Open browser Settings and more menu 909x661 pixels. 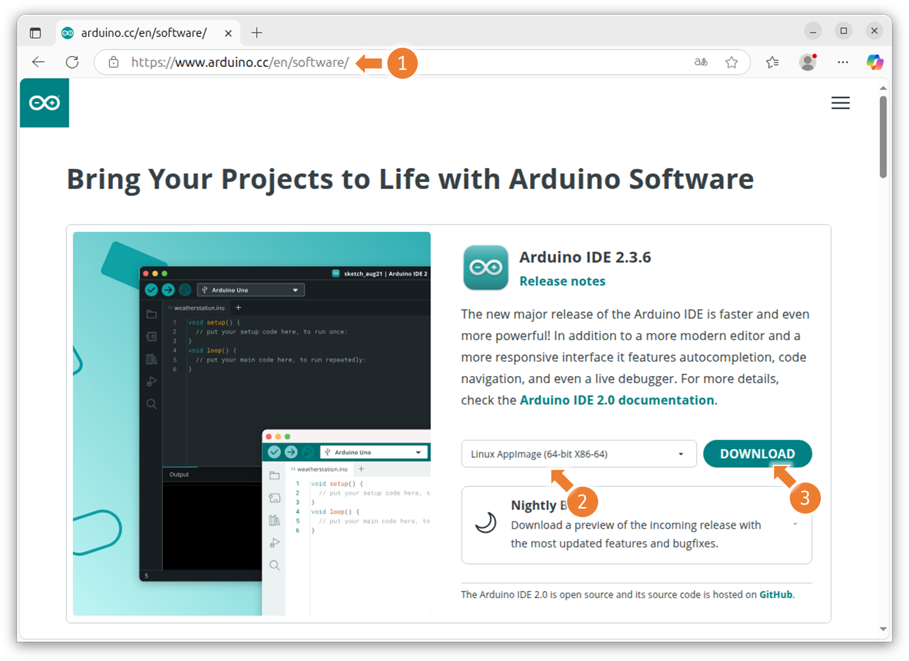click(x=843, y=62)
